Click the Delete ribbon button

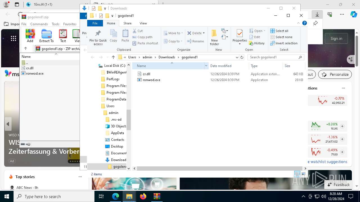tap(196, 33)
